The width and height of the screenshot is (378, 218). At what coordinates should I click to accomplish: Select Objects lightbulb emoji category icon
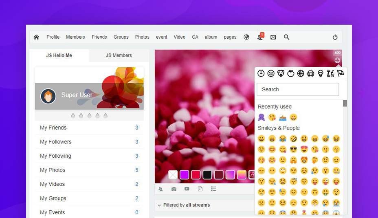pyautogui.click(x=321, y=73)
